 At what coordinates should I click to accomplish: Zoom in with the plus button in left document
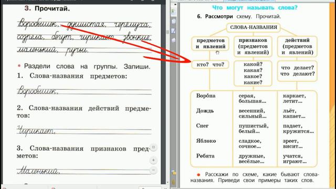153,160
